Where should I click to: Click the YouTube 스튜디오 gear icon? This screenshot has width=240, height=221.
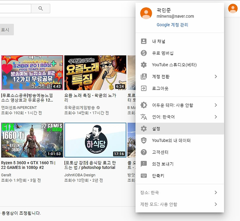pos(144,65)
